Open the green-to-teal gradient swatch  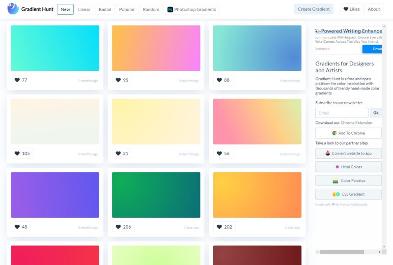pos(156,195)
